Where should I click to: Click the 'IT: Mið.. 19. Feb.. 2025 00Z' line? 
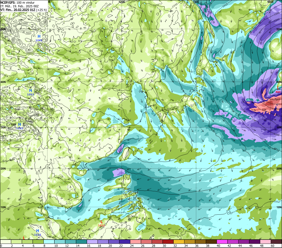click(x=19, y=6)
